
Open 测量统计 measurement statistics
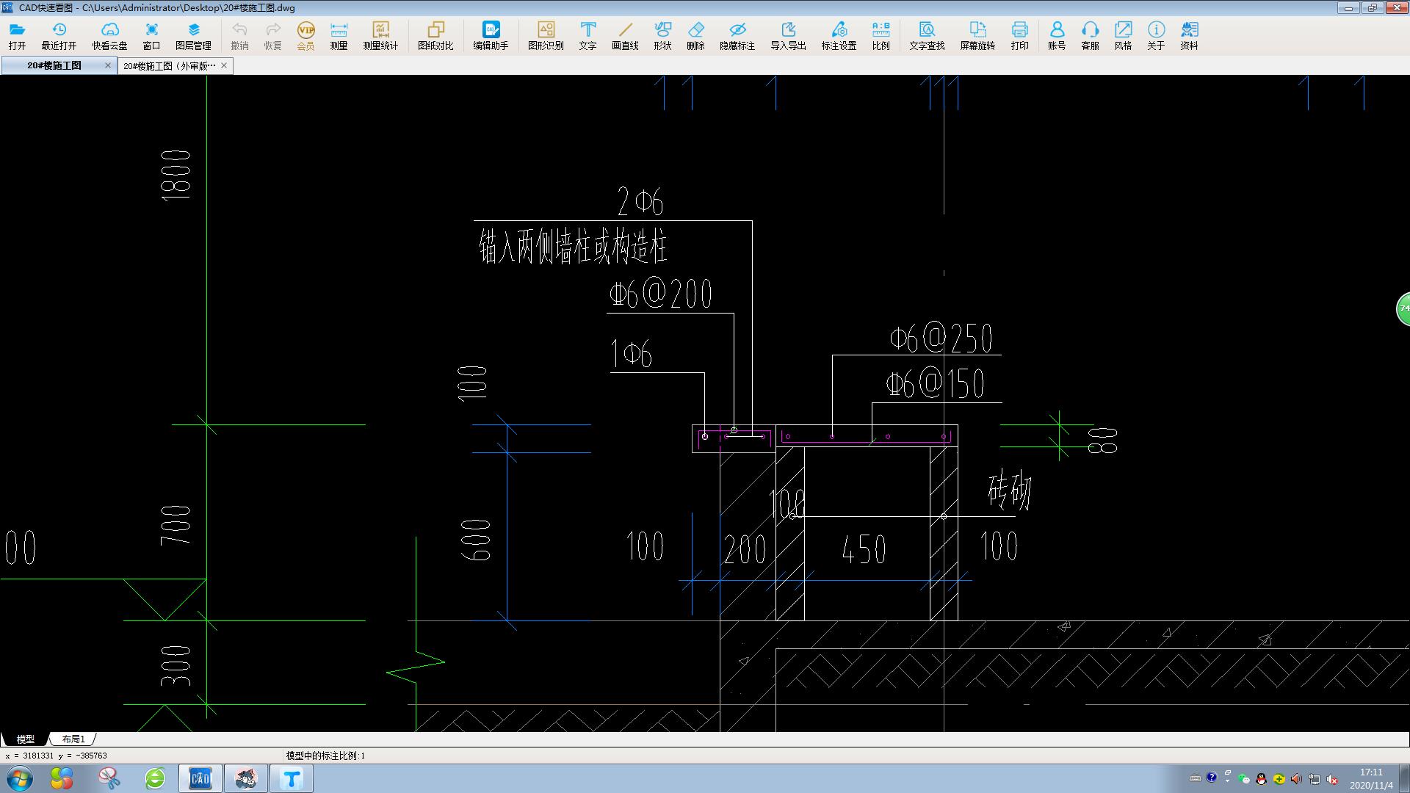(x=380, y=35)
